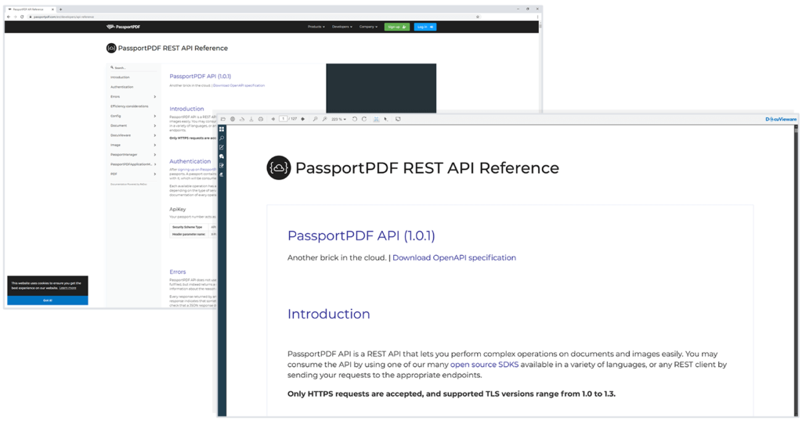Click the Search field in API docs sidebar

(x=133, y=67)
